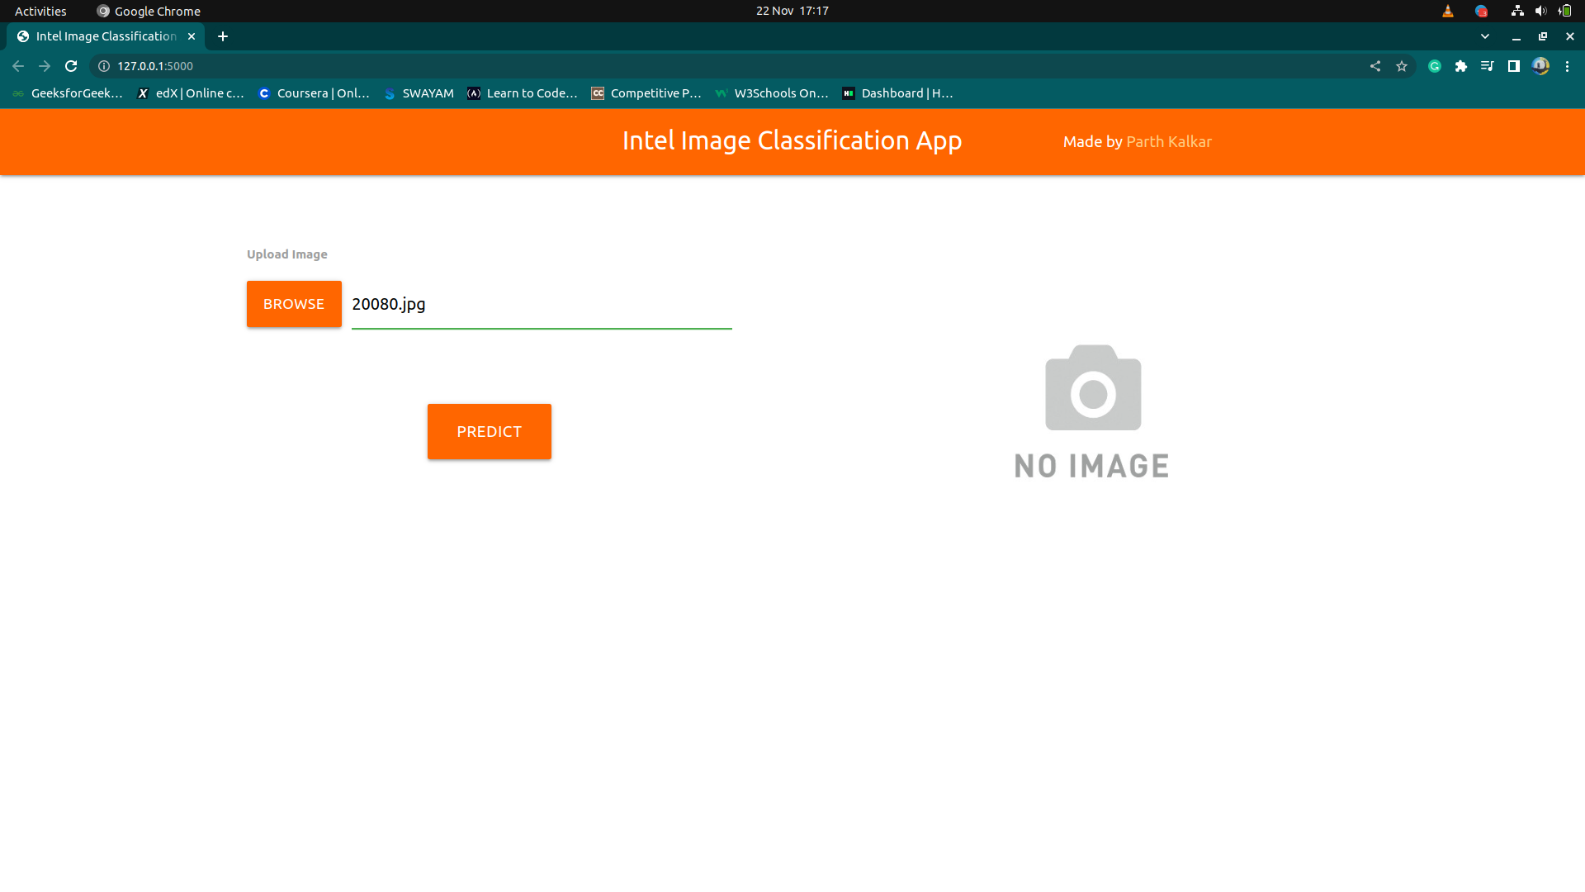Click the 20080.jpg filename field
The width and height of the screenshot is (1585, 892).
(541, 304)
